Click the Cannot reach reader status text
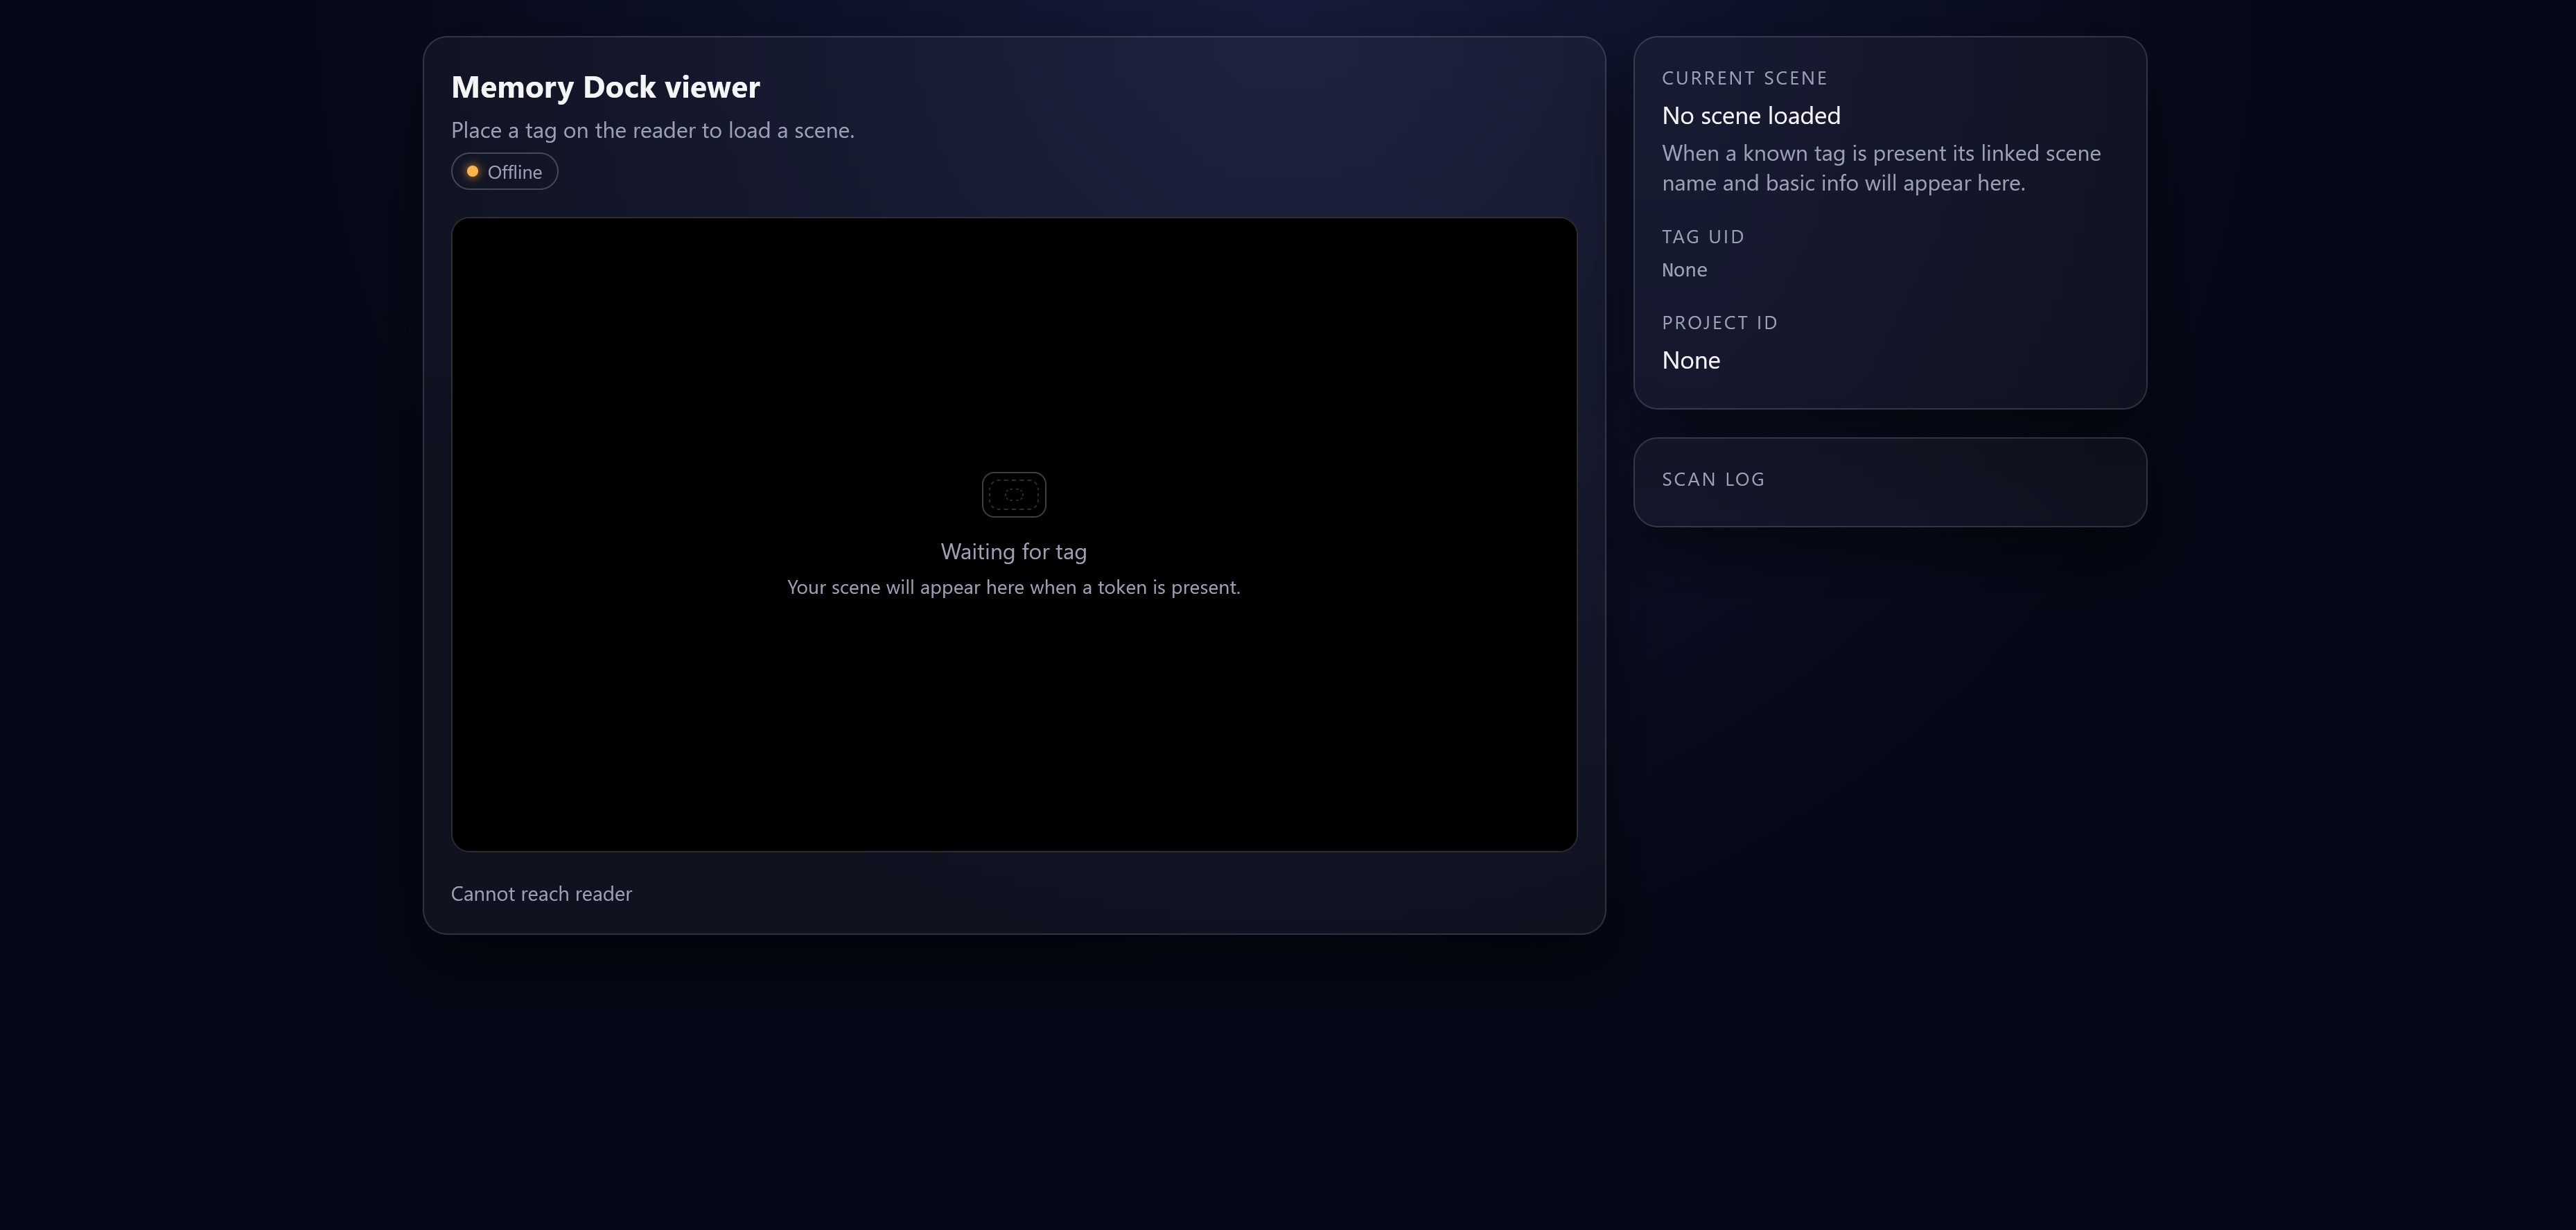Screen dimensions: 2576x1230 click(x=541, y=893)
